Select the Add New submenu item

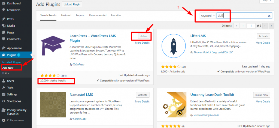(x=8, y=68)
